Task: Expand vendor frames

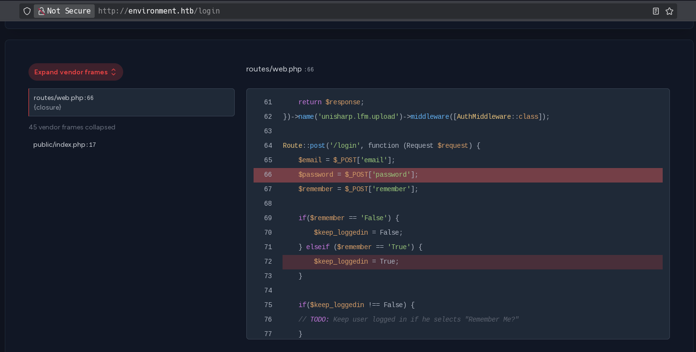Action: point(76,72)
